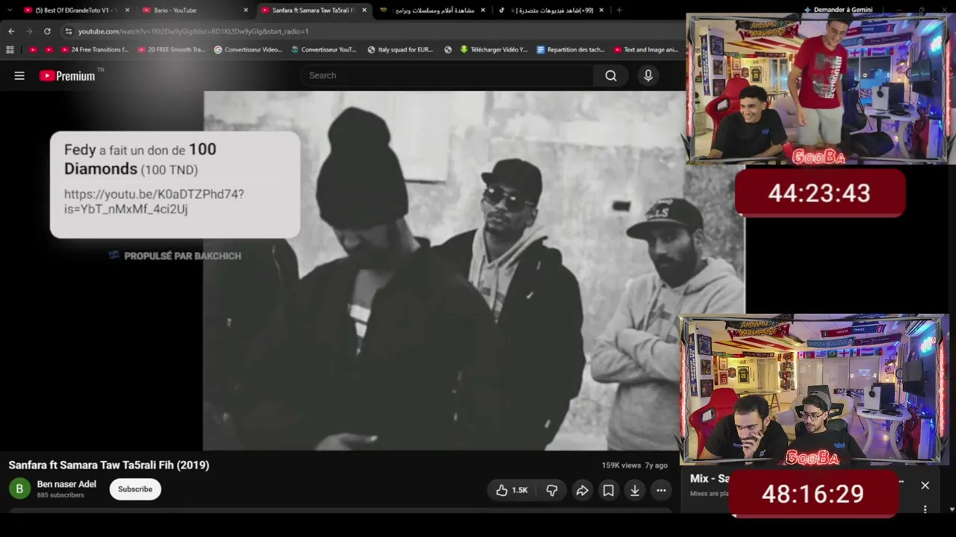Image resolution: width=956 pixels, height=537 pixels.
Task: Go forward with the browser forward arrow
Action: pos(29,31)
